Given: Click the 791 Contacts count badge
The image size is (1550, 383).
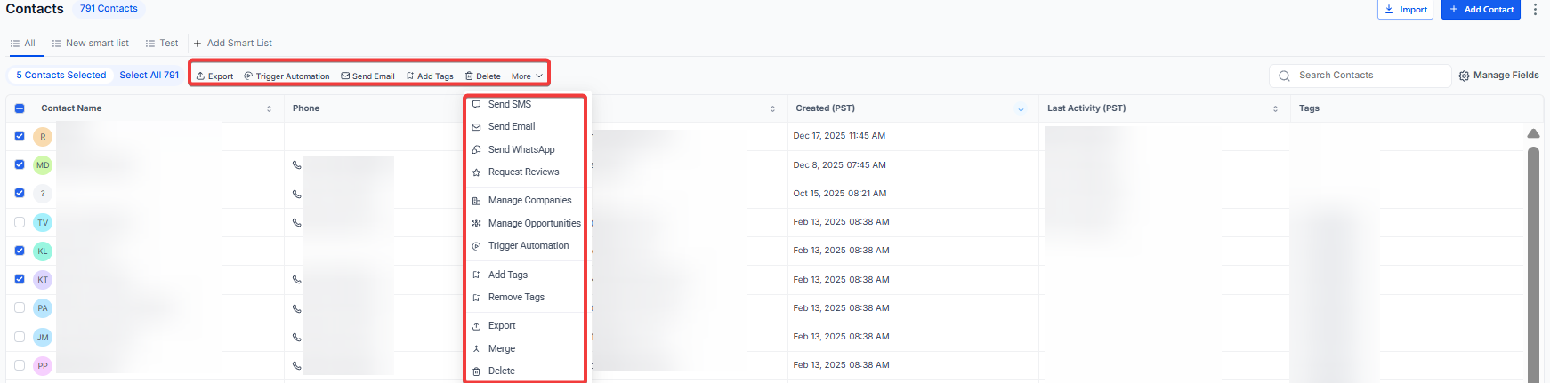Looking at the screenshot, I should pos(109,8).
